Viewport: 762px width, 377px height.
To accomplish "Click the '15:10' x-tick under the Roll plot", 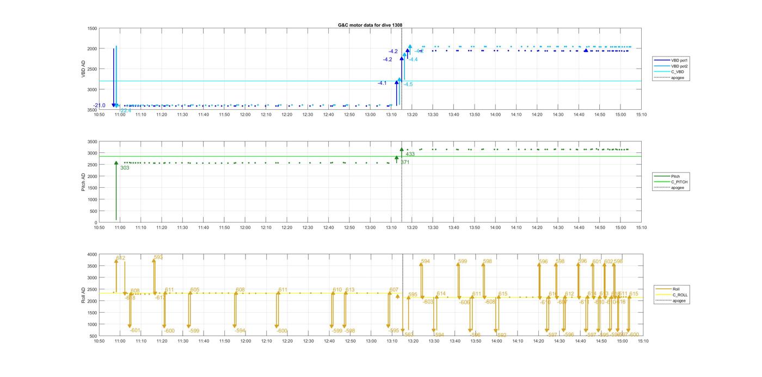I will click(642, 341).
